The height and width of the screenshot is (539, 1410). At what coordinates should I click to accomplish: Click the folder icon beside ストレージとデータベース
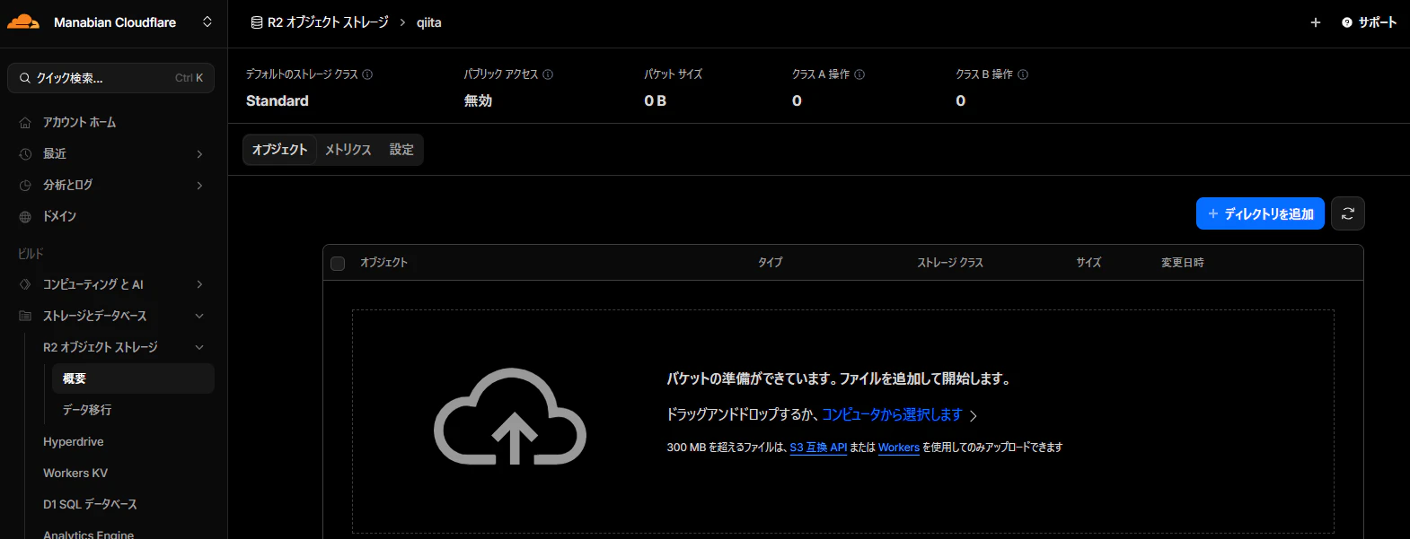(x=25, y=316)
